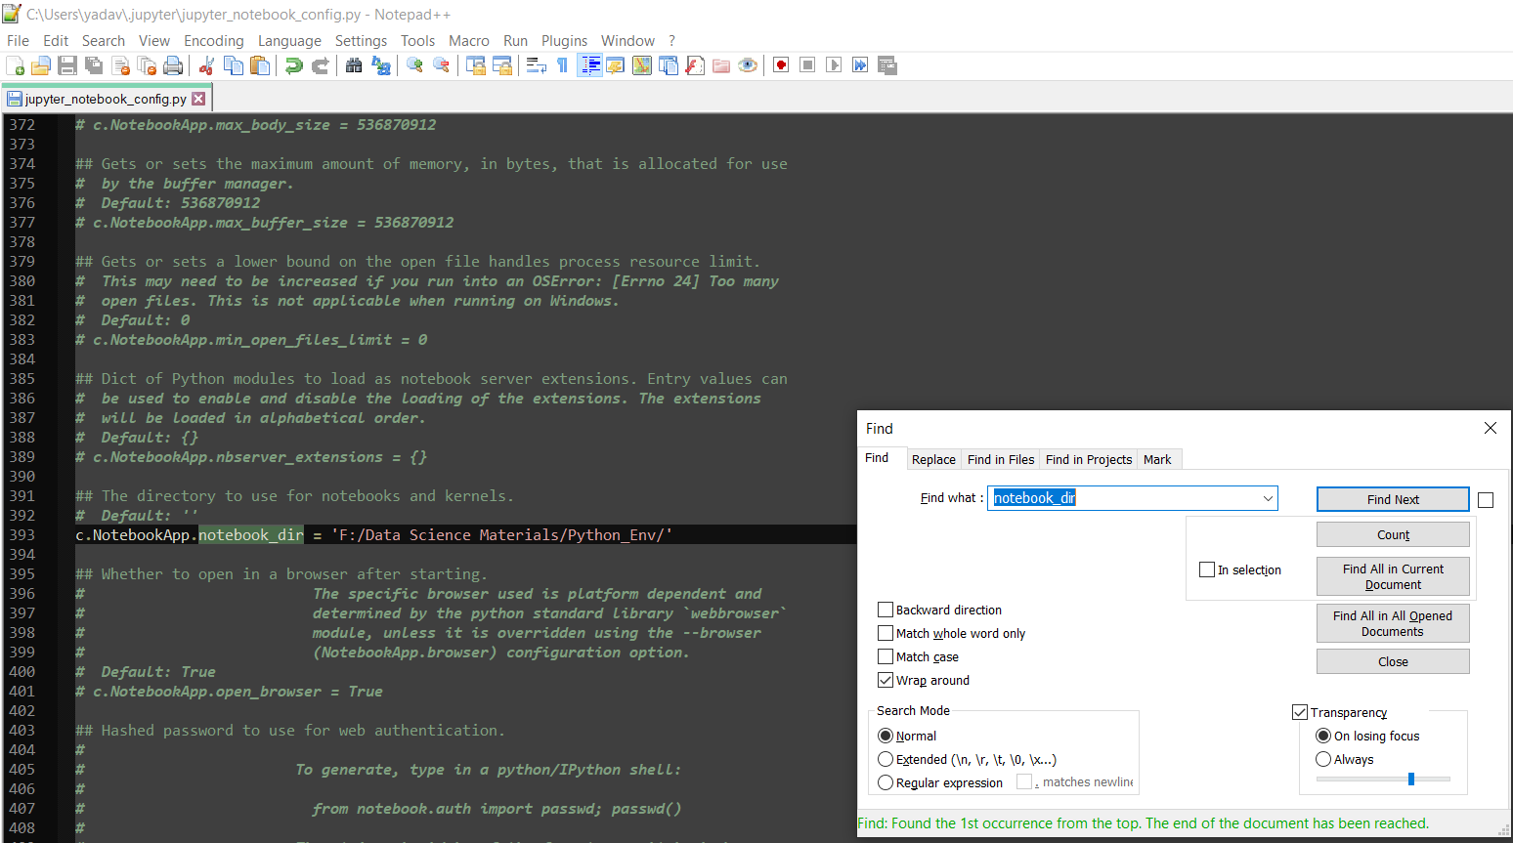Open the Document Map toolbar icon
Screen dimensions: 1513x843
pos(642,65)
